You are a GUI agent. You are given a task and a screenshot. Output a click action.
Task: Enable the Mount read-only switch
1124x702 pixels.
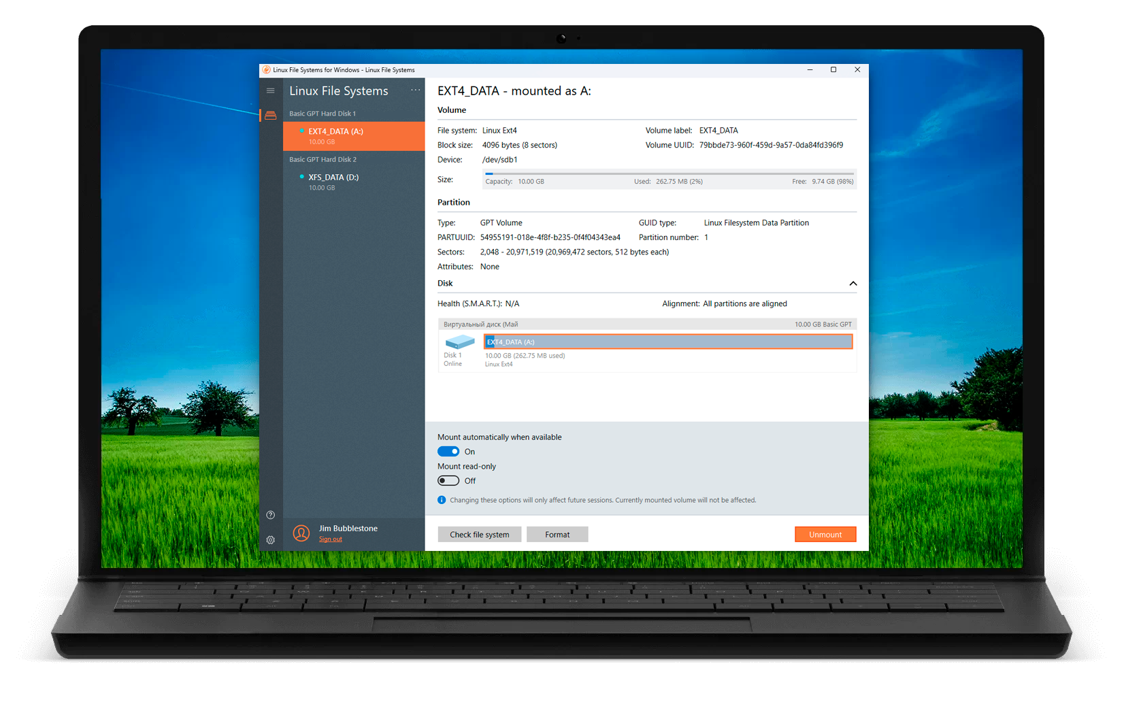448,481
